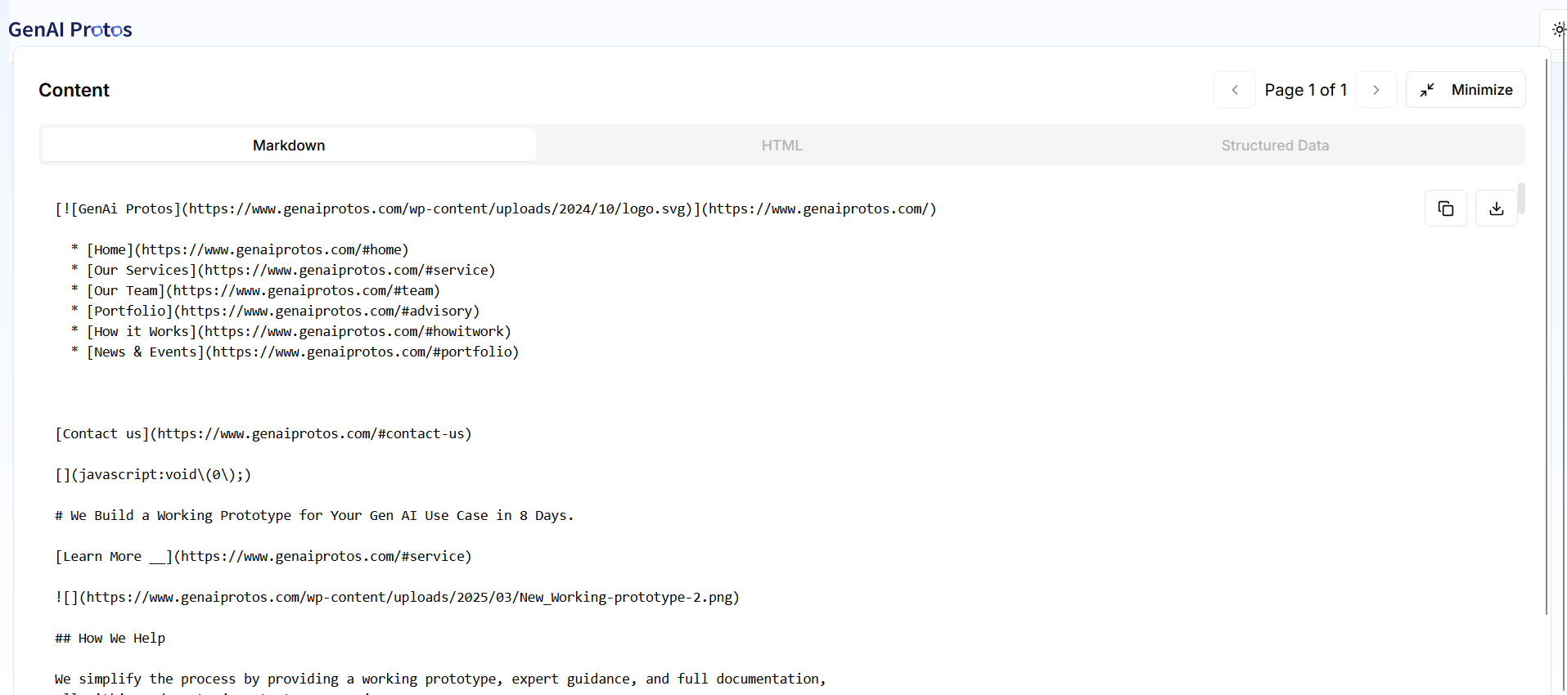Click the '[Learn More __]' markdown line

pyautogui.click(x=263, y=556)
